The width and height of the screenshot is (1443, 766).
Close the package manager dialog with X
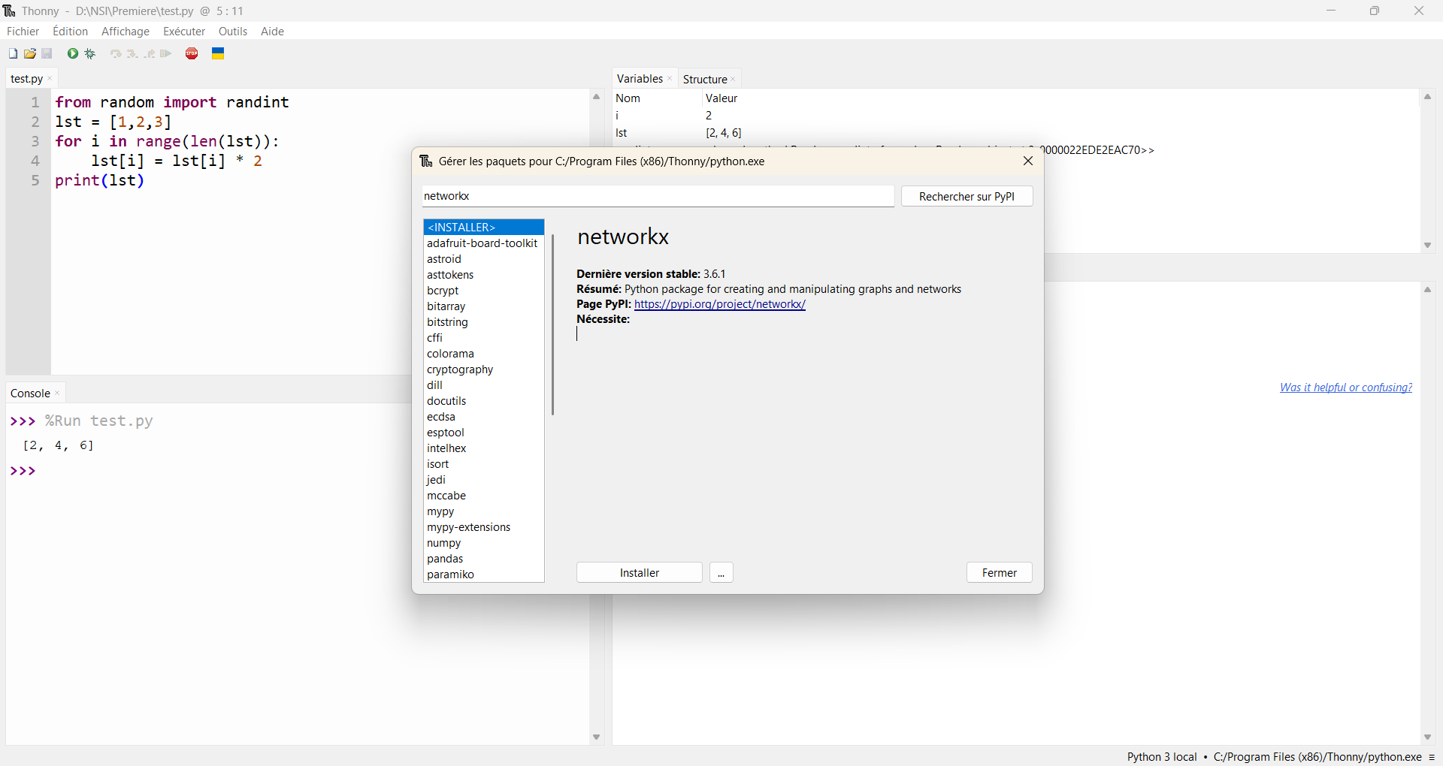tap(1028, 161)
